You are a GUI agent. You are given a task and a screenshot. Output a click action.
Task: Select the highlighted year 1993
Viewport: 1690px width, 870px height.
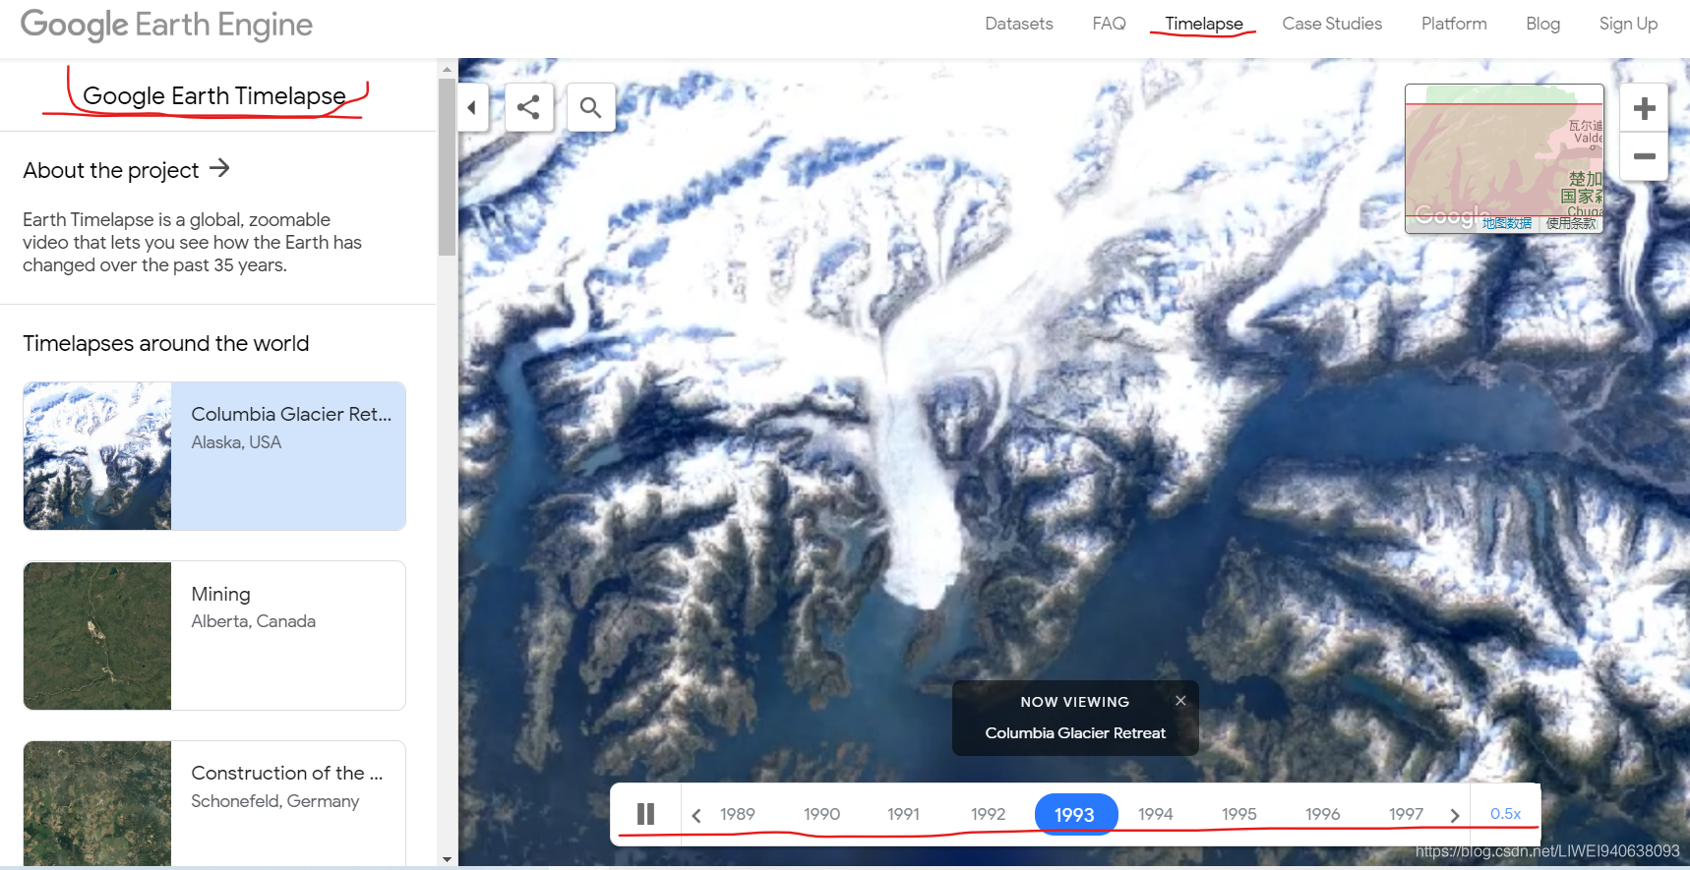(1075, 814)
